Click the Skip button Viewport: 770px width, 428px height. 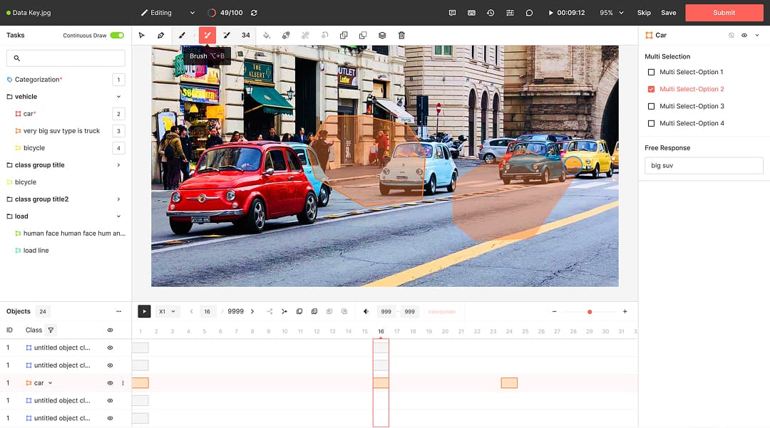point(644,13)
